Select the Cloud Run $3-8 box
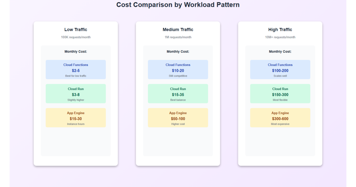This screenshot has width=356, height=187. (x=76, y=94)
